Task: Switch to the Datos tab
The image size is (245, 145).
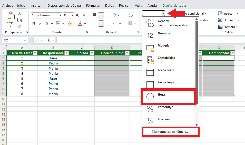Action: tap(109, 5)
